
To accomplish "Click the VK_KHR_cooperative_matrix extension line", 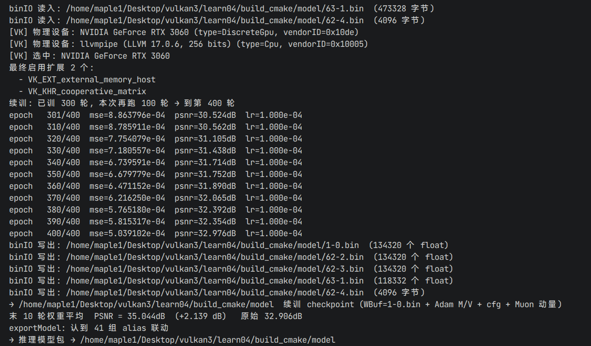I will pyautogui.click(x=82, y=91).
